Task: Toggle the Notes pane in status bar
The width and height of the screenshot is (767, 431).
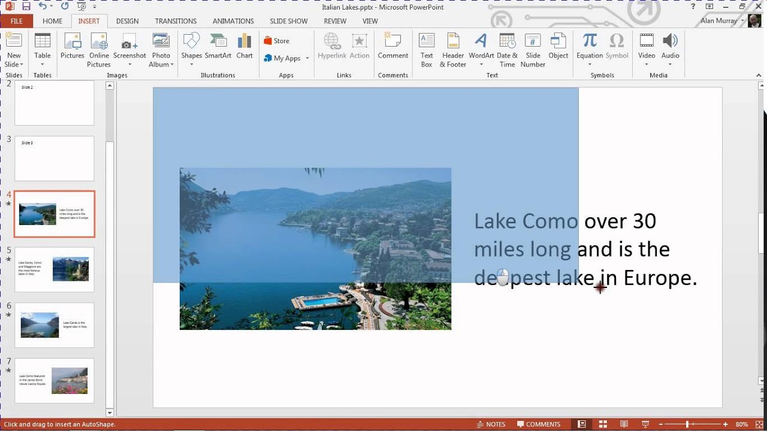Action: click(x=491, y=424)
